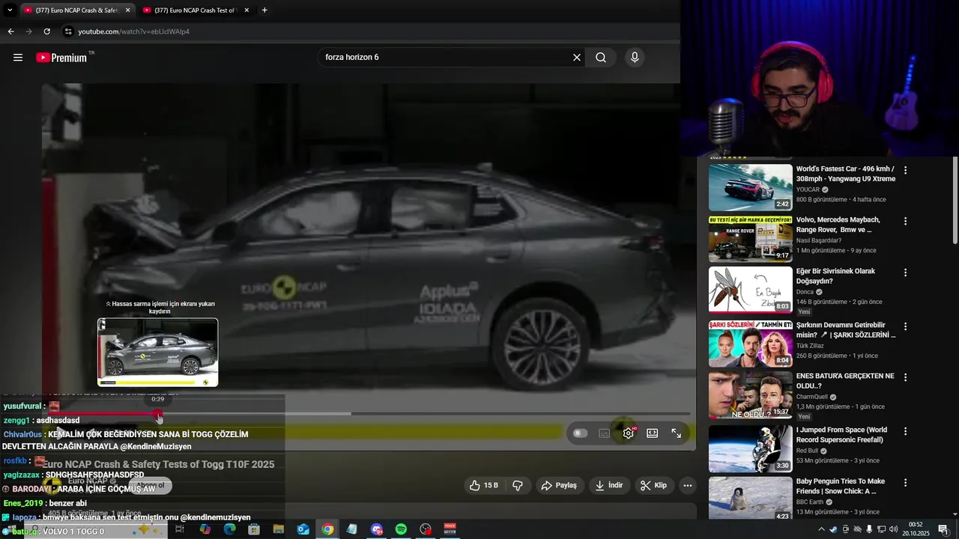The height and width of the screenshot is (539, 959).
Task: Open the player settings gear
Action: [x=628, y=433]
